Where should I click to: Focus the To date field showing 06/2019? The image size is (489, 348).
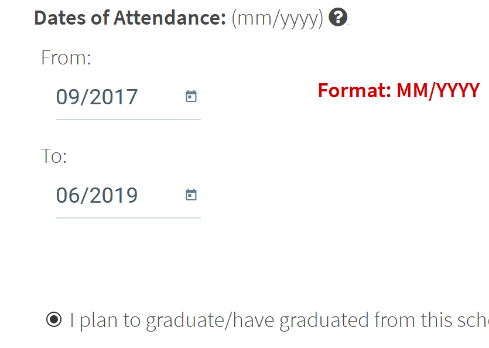point(128,195)
